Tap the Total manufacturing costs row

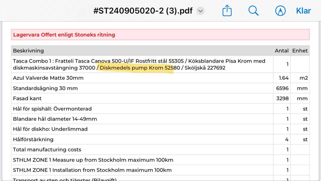tap(47, 149)
